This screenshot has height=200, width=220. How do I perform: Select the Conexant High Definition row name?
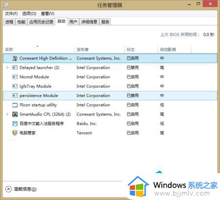pyautogui.click(x=45, y=58)
